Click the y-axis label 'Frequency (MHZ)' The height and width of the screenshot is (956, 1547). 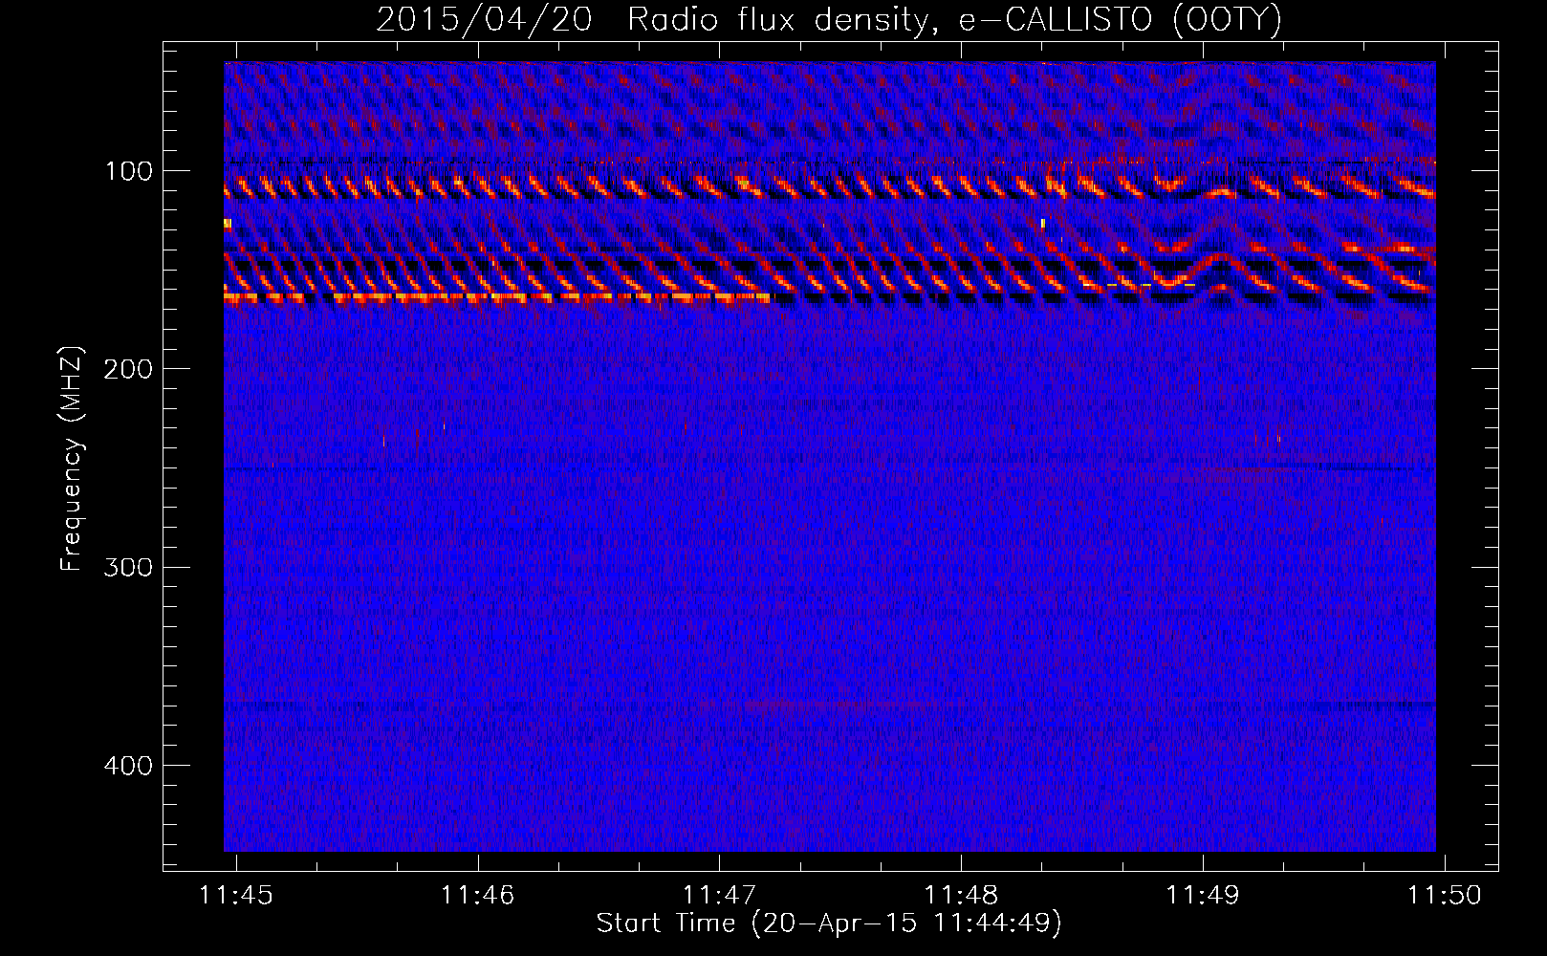pos(72,458)
